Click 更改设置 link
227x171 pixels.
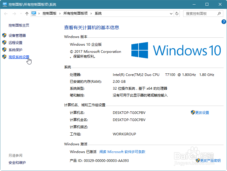click(202, 113)
